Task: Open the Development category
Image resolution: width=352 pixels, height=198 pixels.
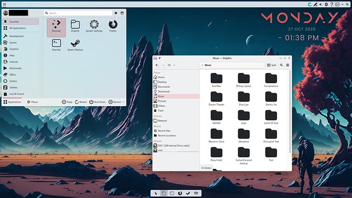Action: pos(20,36)
